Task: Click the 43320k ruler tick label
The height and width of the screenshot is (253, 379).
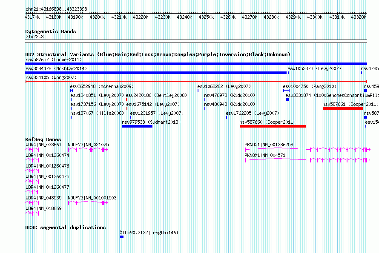Action: point(359,17)
